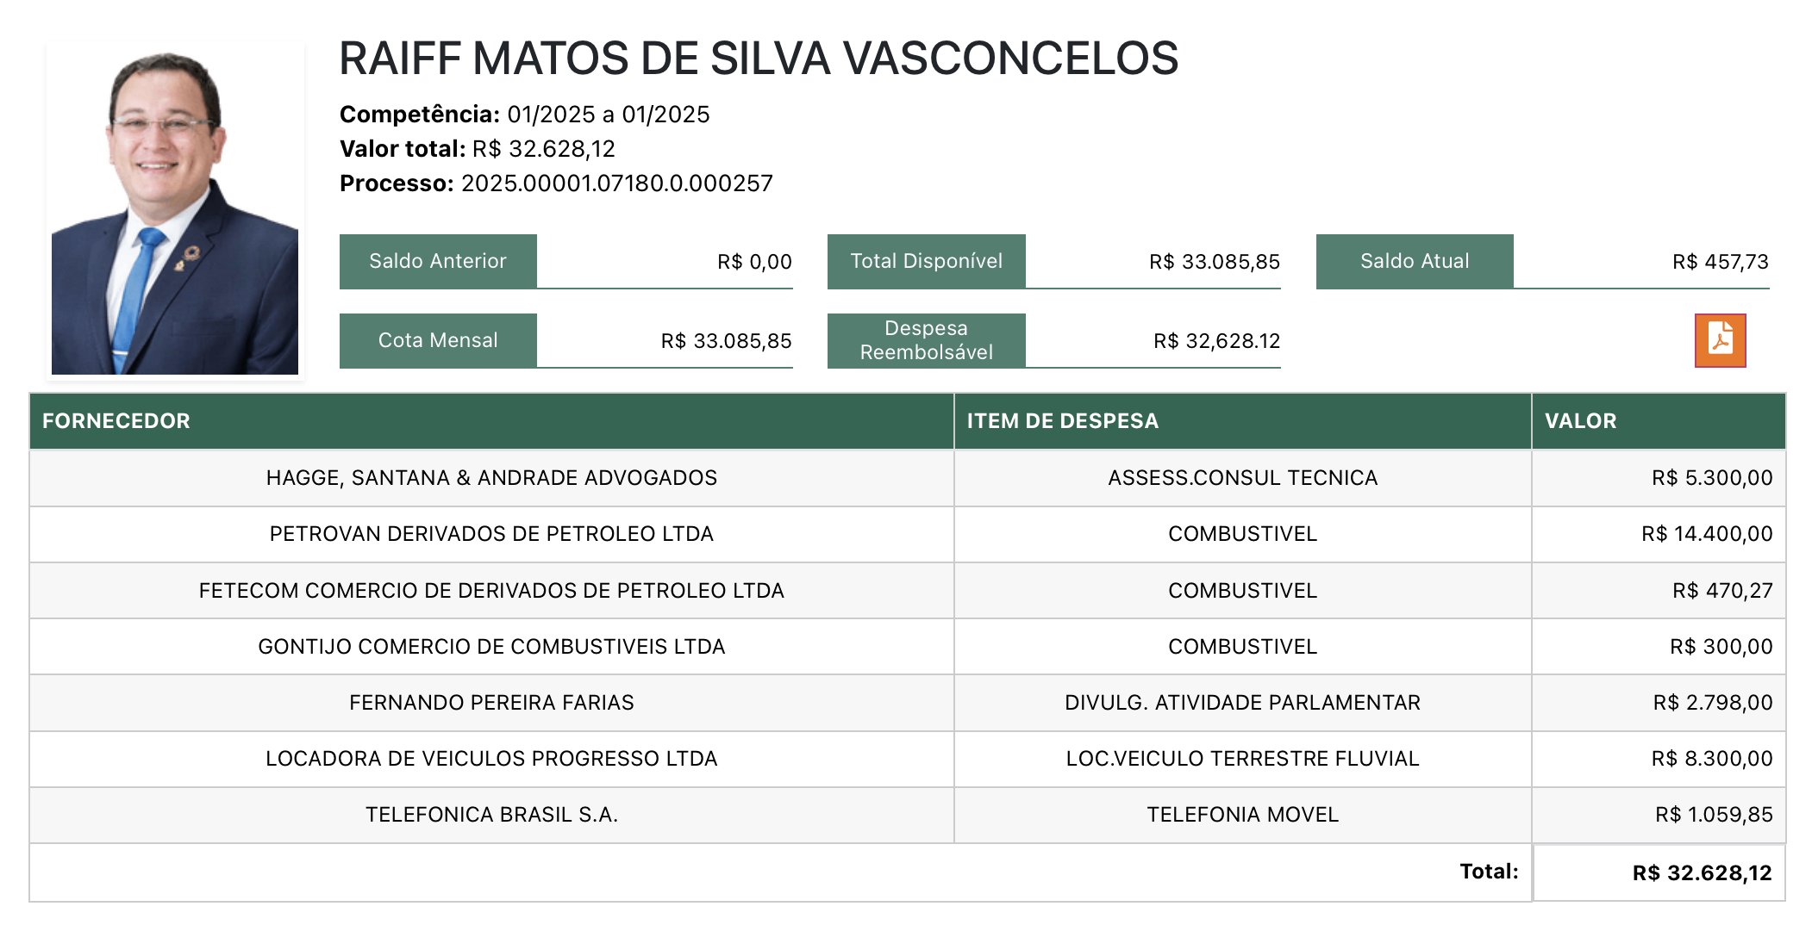Viewport: 1812px width, 925px height.
Task: Click the VALOR column header
Action: [x=1580, y=421]
